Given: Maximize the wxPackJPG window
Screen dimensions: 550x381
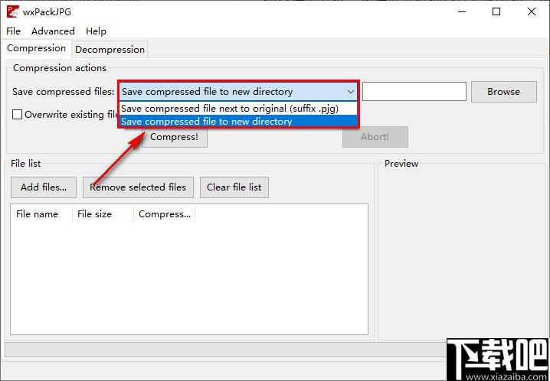Looking at the screenshot, I should (496, 12).
